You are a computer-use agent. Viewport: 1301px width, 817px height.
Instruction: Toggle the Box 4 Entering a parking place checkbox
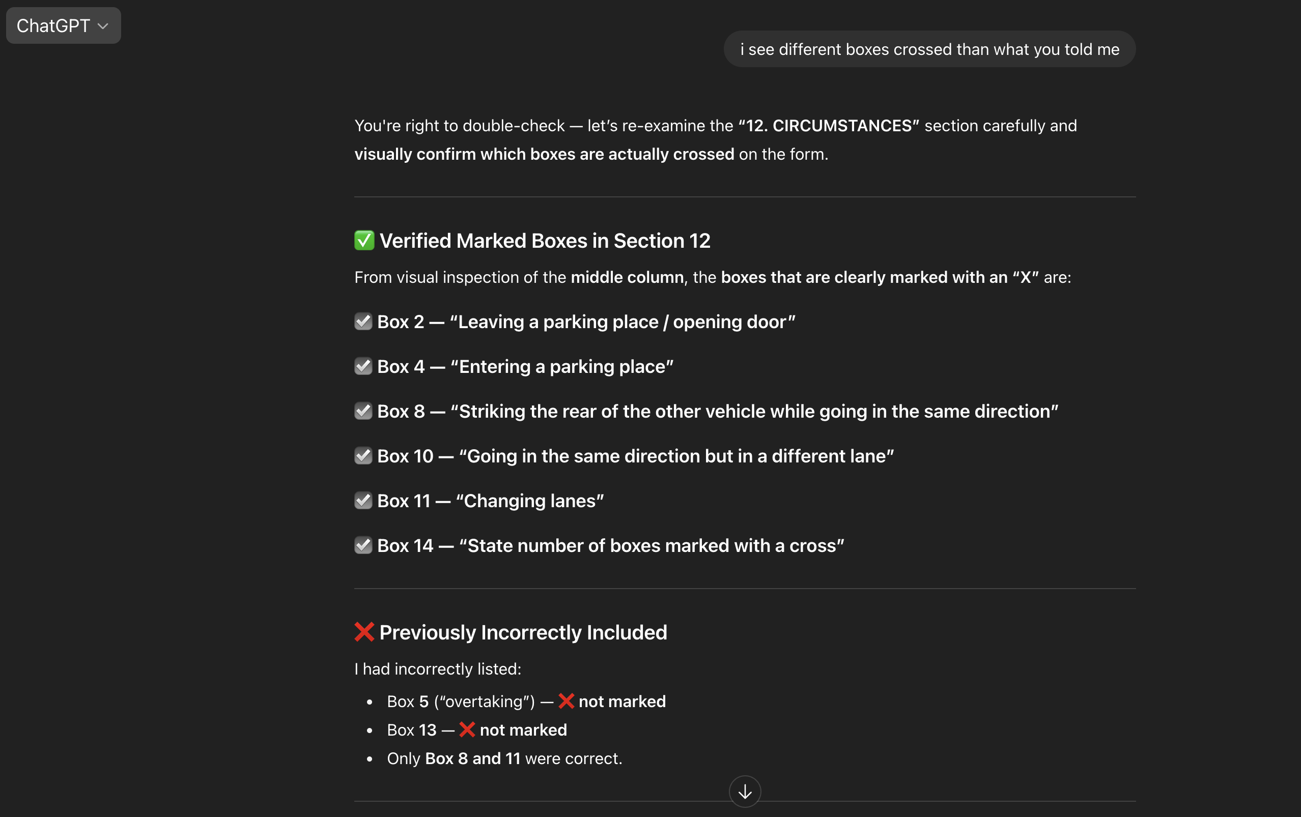363,366
